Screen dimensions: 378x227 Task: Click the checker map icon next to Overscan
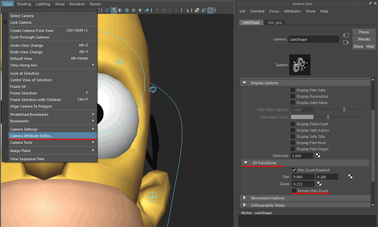point(318,156)
